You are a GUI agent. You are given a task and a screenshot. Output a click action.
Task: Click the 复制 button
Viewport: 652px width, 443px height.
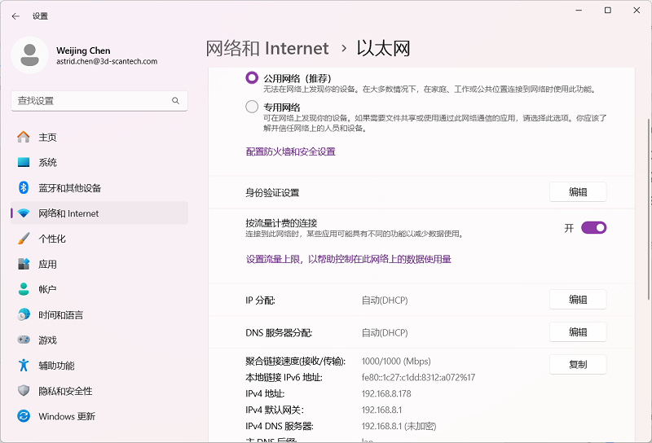tap(578, 365)
